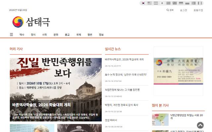Screen dimensions: 212x132
Task: Open the 평론 menu section
Action: 90,35
